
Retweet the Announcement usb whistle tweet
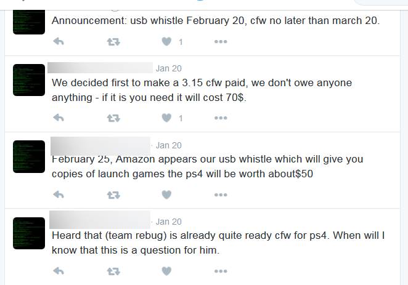click(113, 42)
